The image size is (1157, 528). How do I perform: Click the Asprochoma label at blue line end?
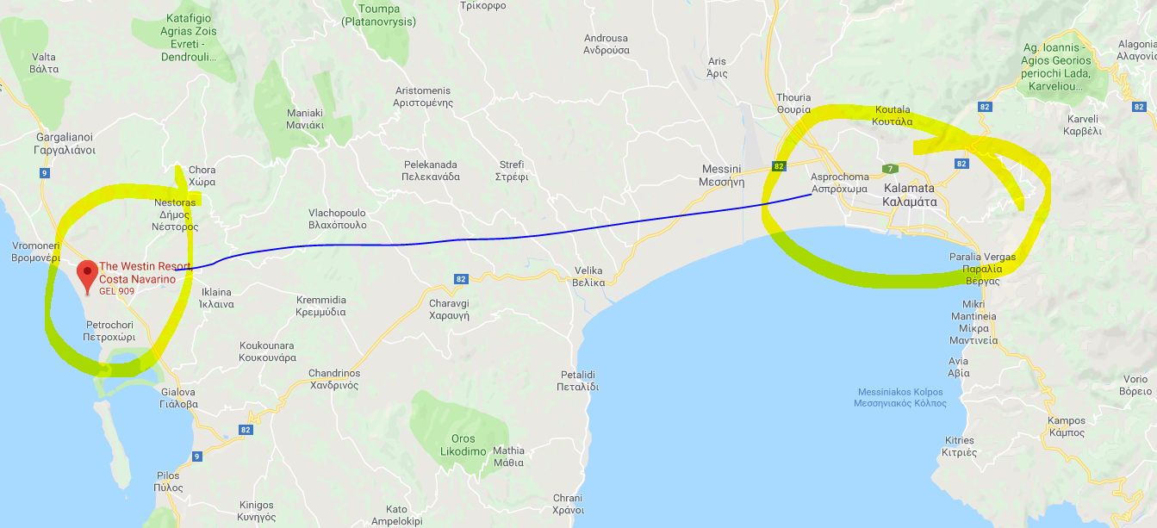840,183
